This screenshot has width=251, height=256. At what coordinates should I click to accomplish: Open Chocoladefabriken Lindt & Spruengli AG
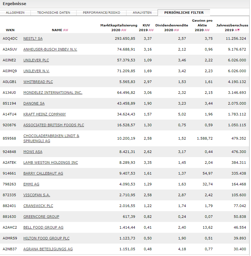coord(51,136)
